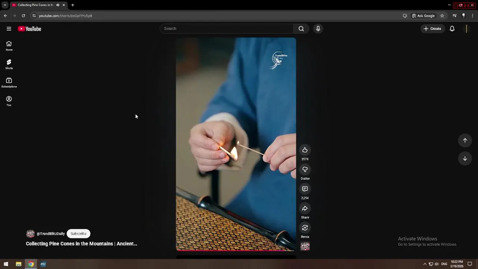Show hidden system tray icons
The width and height of the screenshot is (478, 269).
[425, 264]
